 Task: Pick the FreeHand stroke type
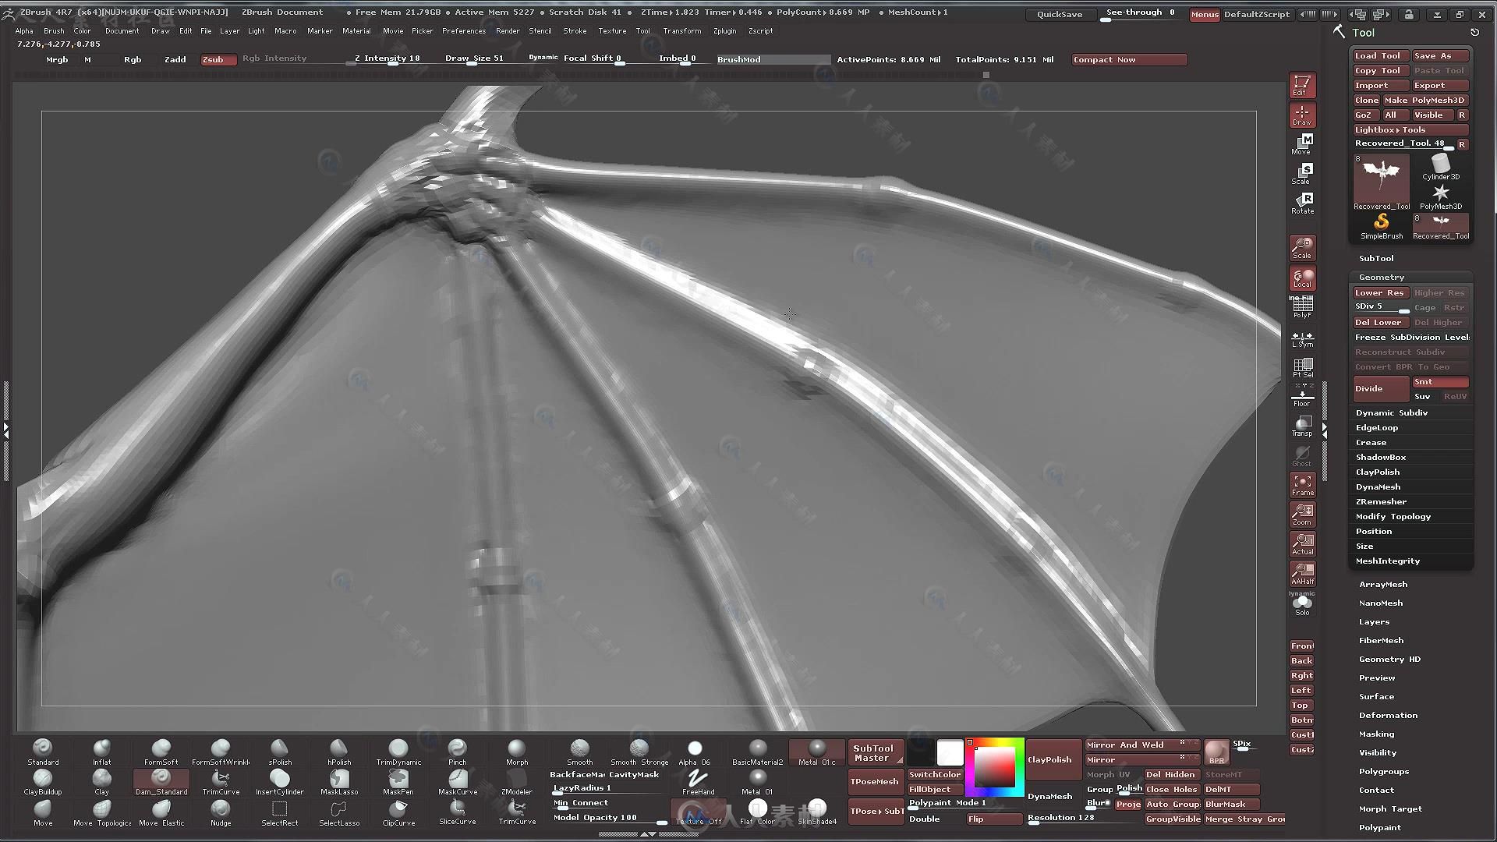click(698, 782)
